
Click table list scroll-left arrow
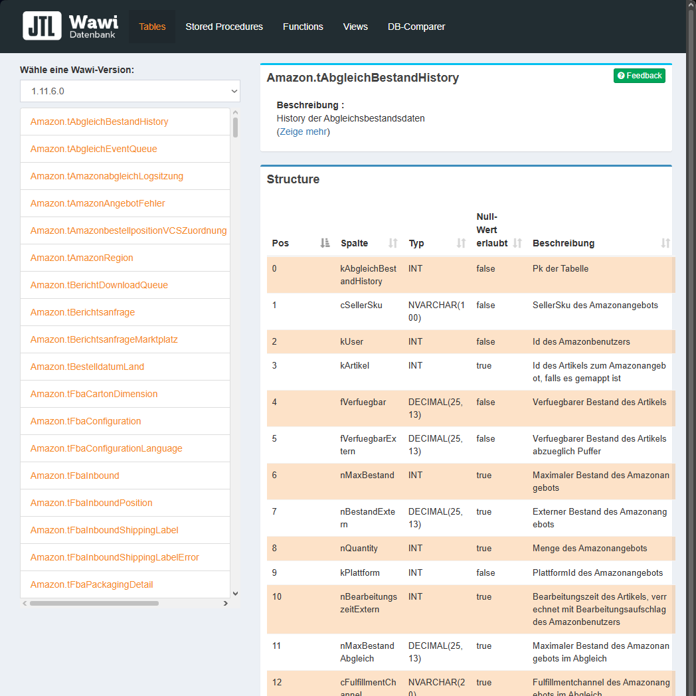click(x=25, y=603)
